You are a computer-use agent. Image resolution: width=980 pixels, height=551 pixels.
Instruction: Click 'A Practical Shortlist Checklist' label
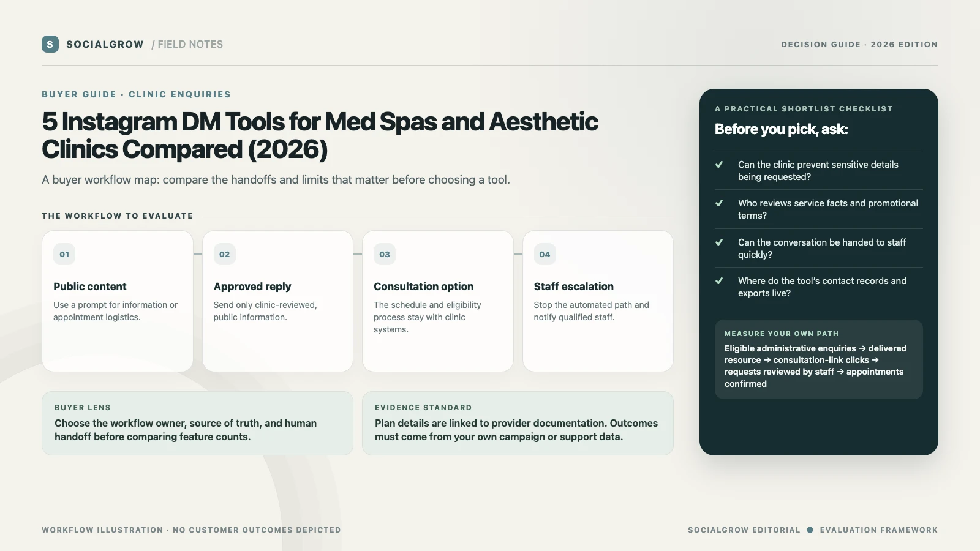[x=804, y=108]
